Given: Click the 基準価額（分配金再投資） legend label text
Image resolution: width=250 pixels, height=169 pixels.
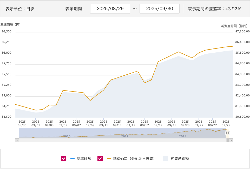Looking at the screenshot, I should point(134,159).
